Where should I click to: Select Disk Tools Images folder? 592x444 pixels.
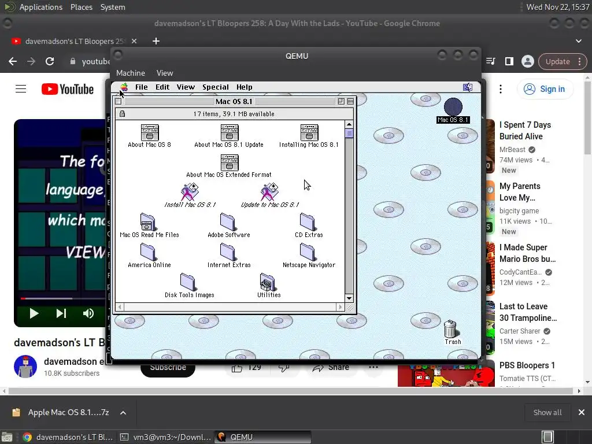pyautogui.click(x=188, y=282)
